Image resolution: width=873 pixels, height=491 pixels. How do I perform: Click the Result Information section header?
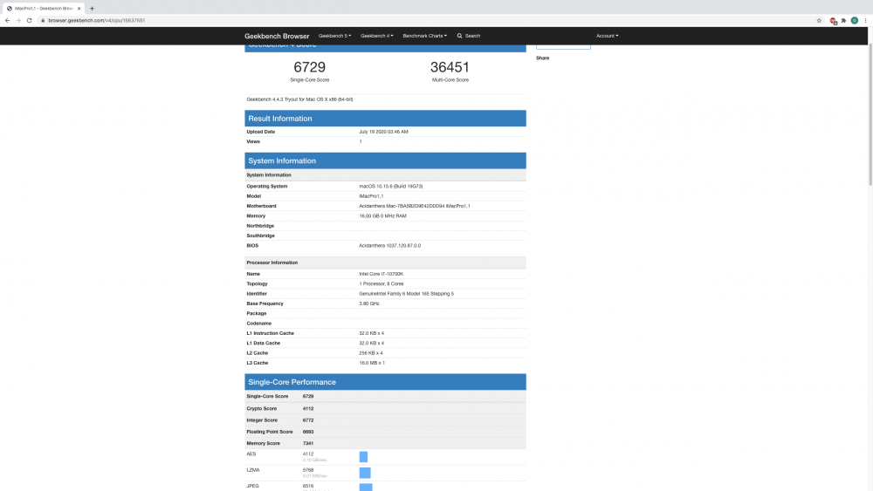coord(385,119)
